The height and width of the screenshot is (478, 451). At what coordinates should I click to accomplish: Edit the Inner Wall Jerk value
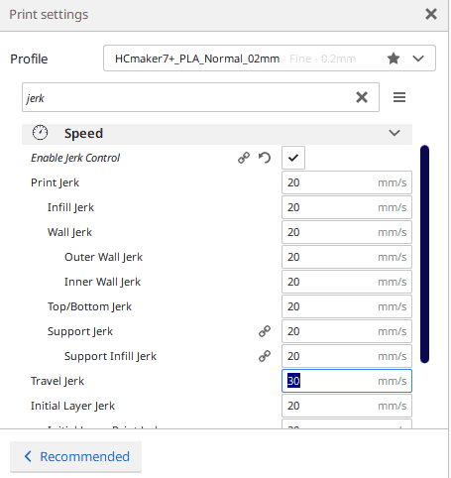pos(347,282)
